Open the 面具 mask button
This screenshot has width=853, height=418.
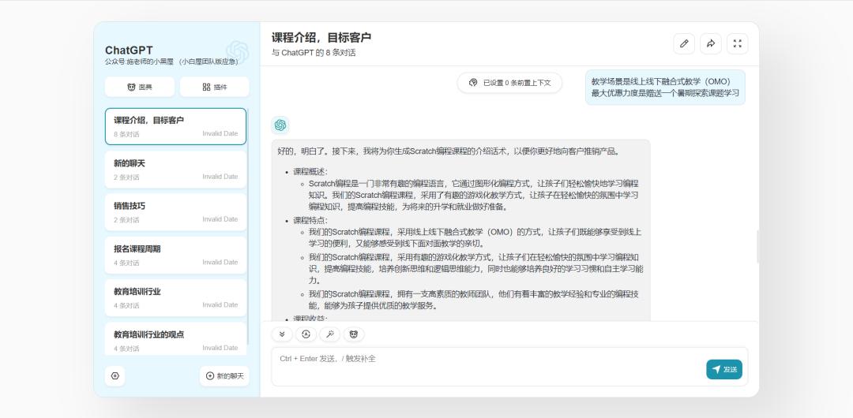pyautogui.click(x=140, y=87)
